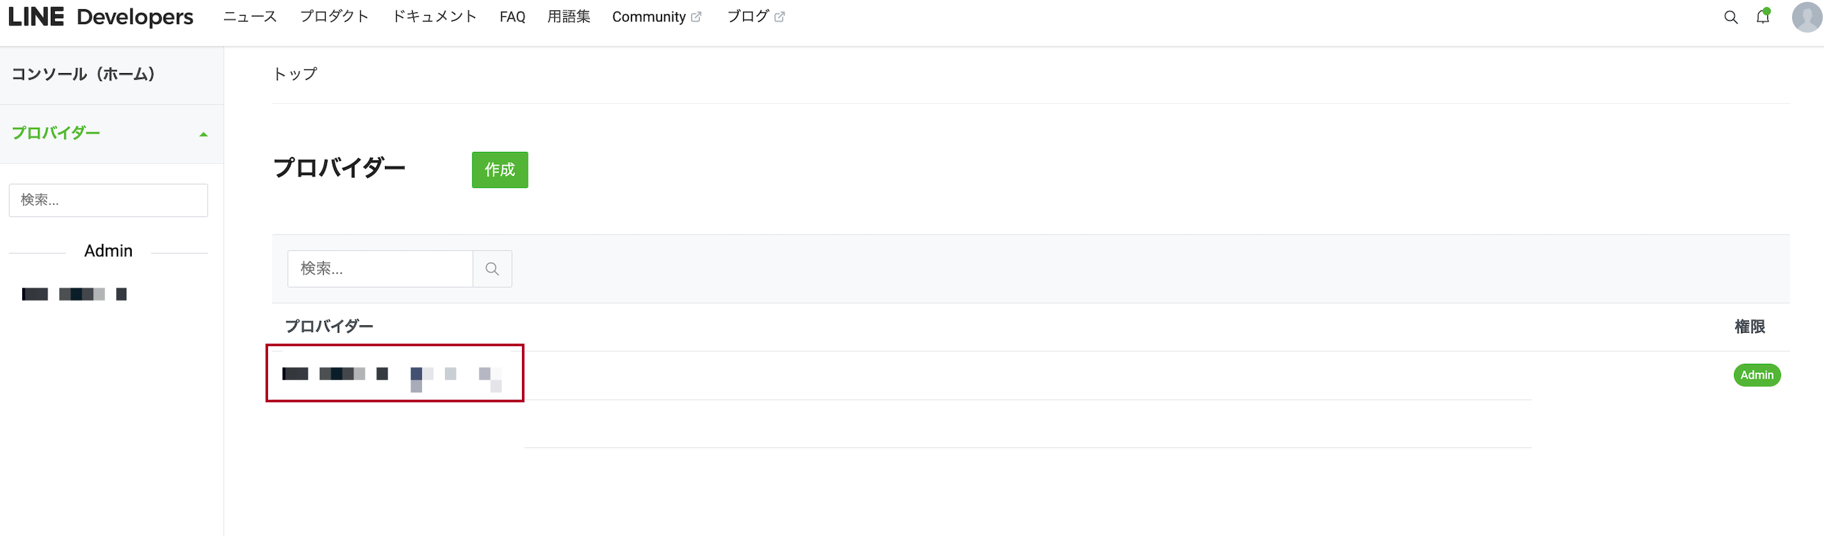The height and width of the screenshot is (536, 1824).
Task: Focus the sidebar 検索 search field
Action: pyautogui.click(x=108, y=200)
